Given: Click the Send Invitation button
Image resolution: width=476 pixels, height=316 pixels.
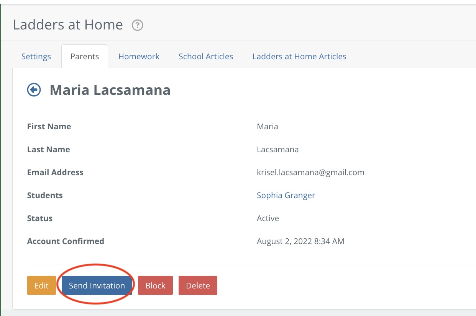Looking at the screenshot, I should 97,285.
